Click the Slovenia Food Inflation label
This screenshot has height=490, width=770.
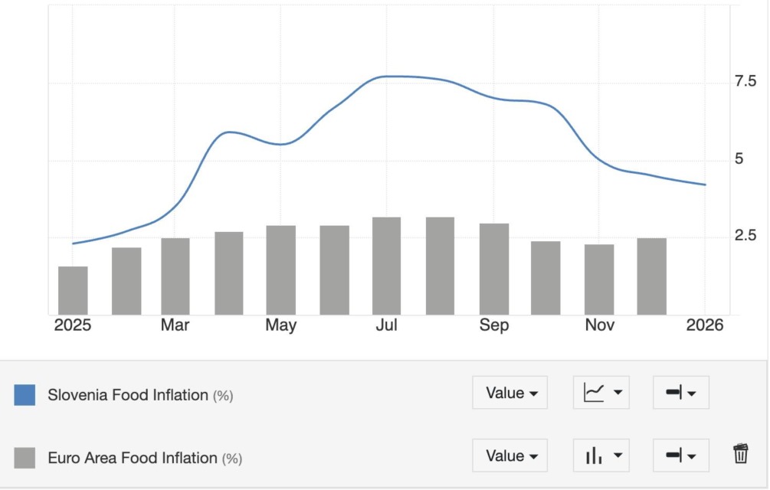click(128, 395)
